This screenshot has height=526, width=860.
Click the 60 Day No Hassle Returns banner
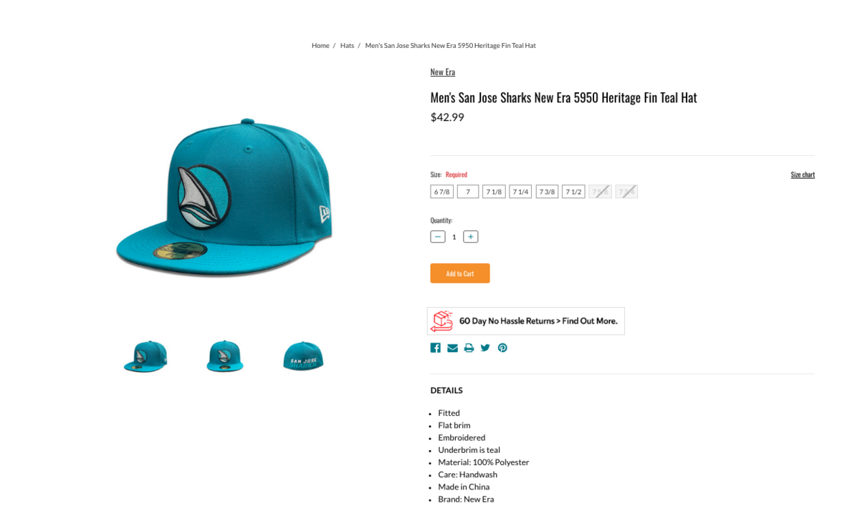tap(526, 321)
